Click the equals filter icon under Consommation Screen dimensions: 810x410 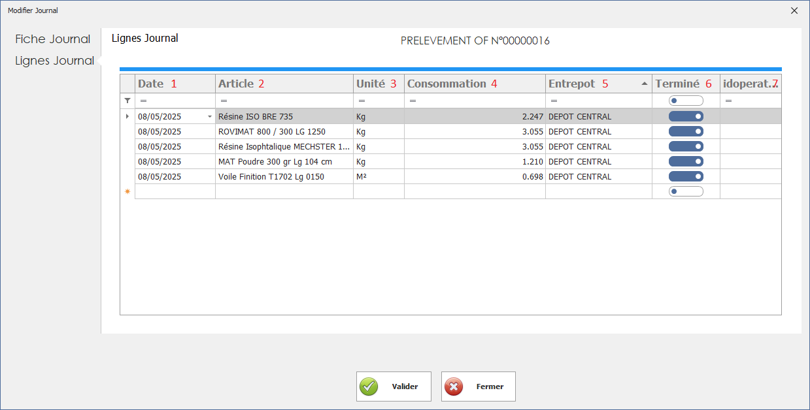point(413,101)
